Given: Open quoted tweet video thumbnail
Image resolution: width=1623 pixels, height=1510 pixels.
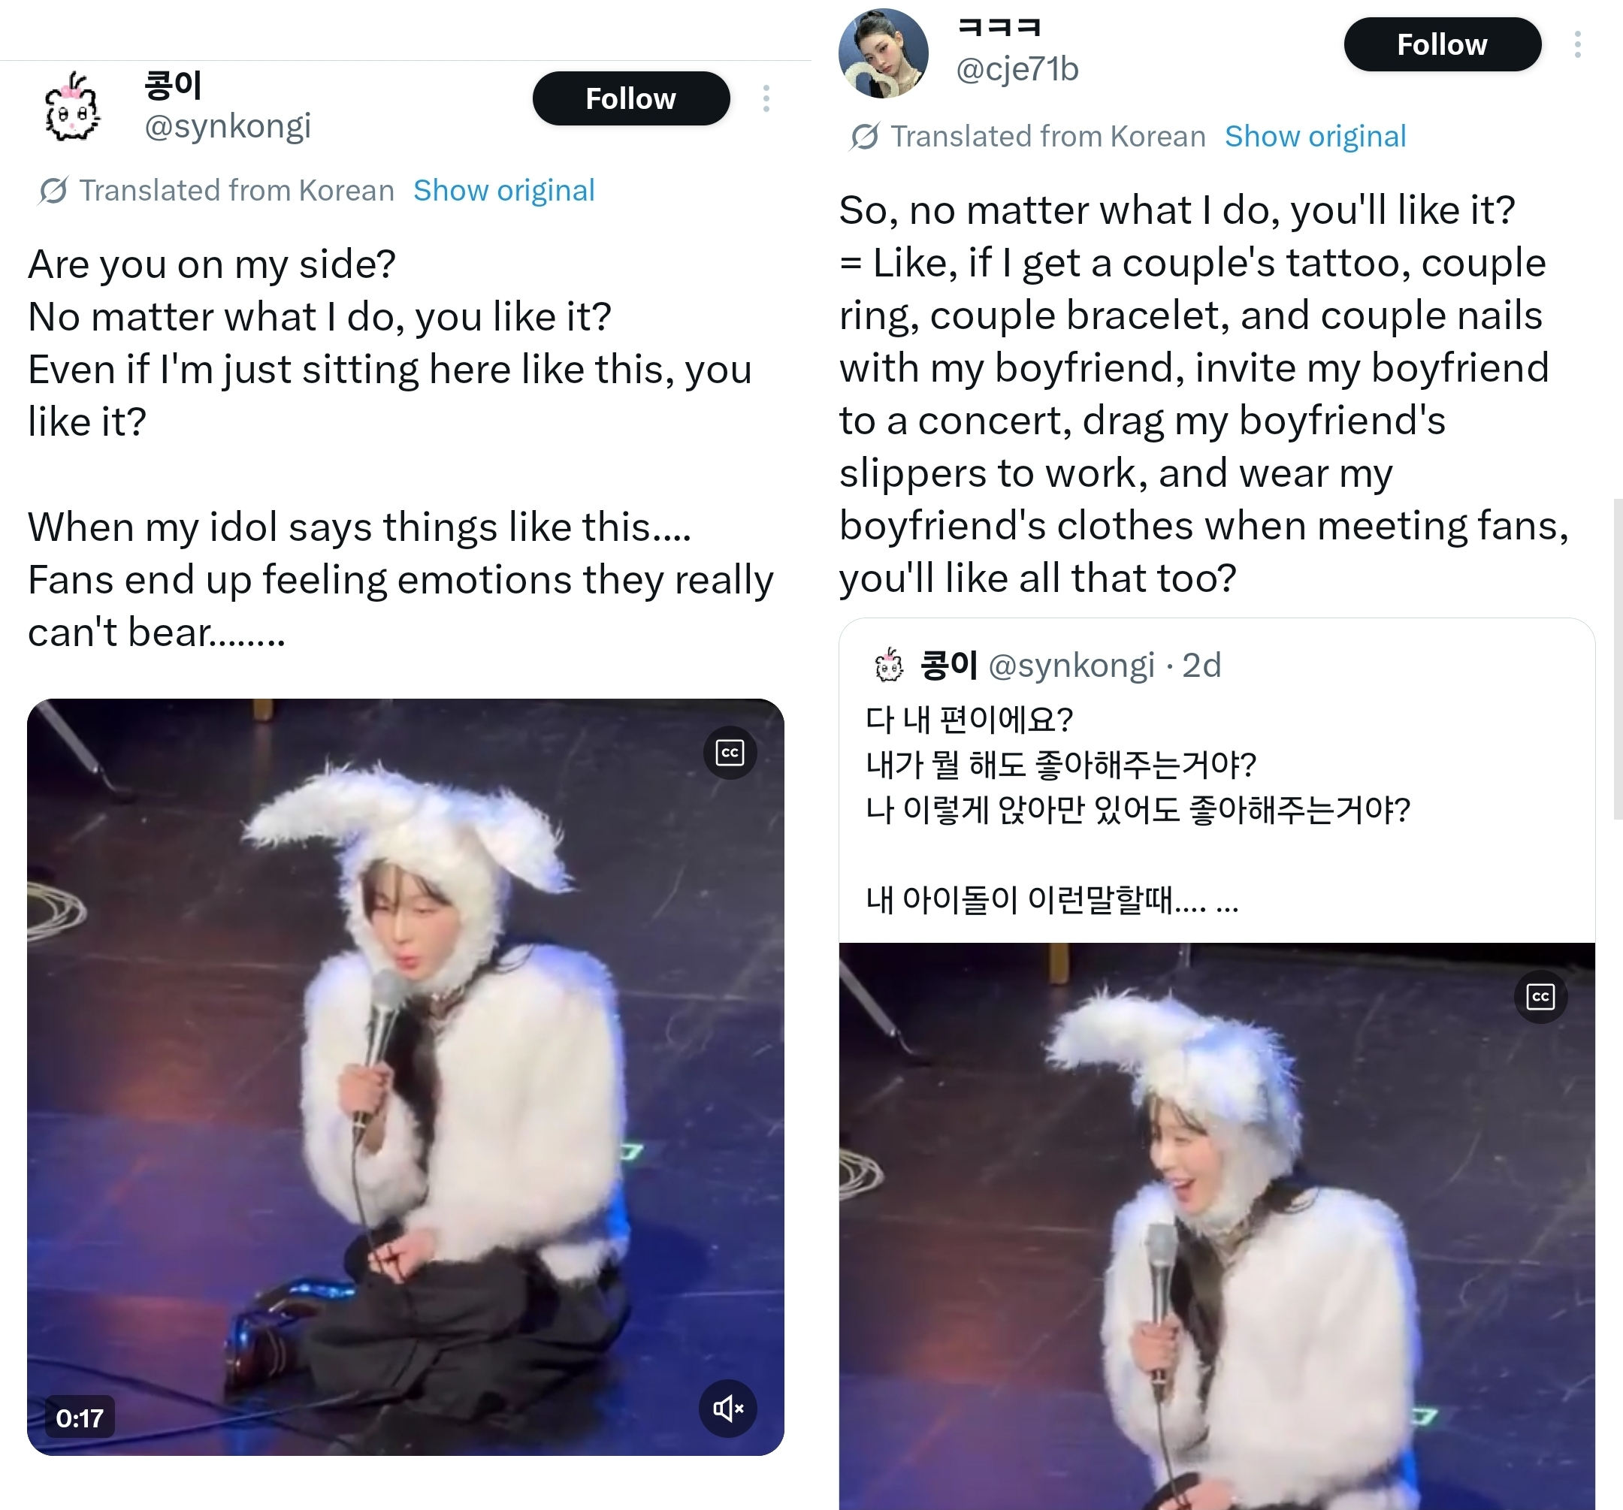Looking at the screenshot, I should pos(1217,1226).
